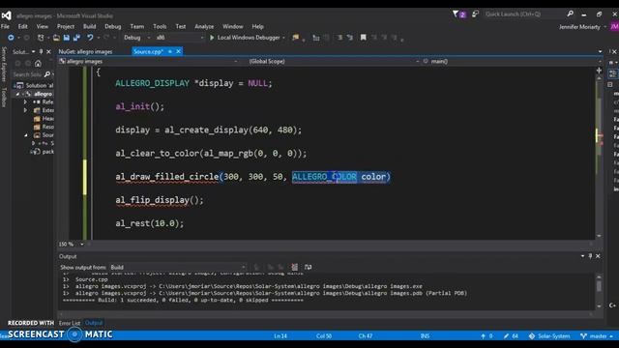
Task: Click the Undo arrow icon
Action: pyautogui.click(x=90, y=38)
